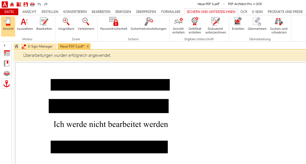Zoom in with Vergrößern
The image size is (306, 164).
66,24
